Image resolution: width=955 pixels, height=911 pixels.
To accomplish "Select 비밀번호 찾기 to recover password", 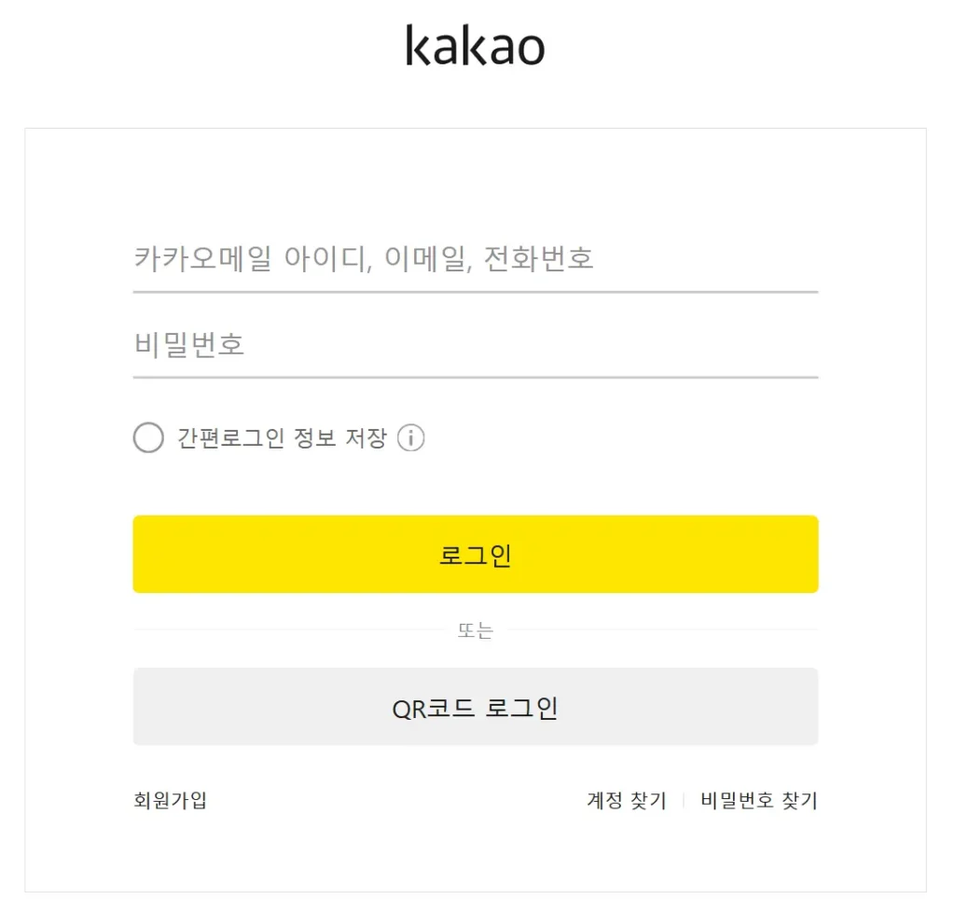I will click(x=757, y=799).
